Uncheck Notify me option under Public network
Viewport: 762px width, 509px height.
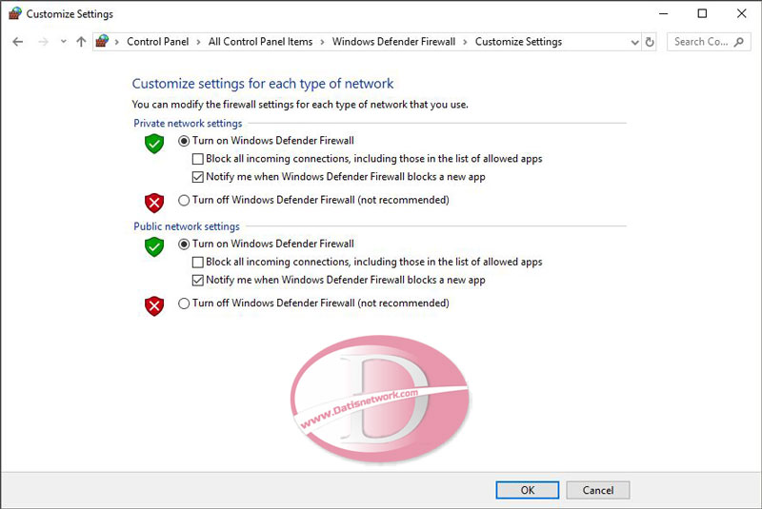[x=198, y=281]
